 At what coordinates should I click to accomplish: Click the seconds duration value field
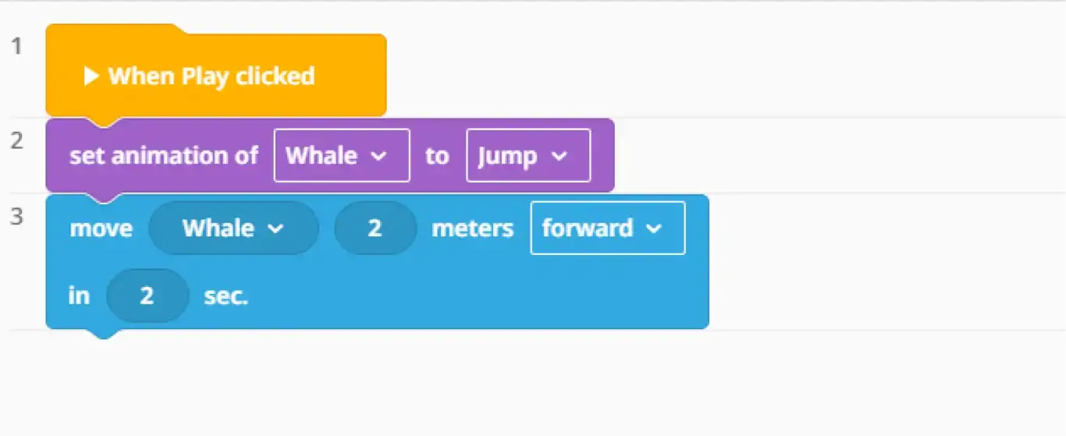point(147,296)
